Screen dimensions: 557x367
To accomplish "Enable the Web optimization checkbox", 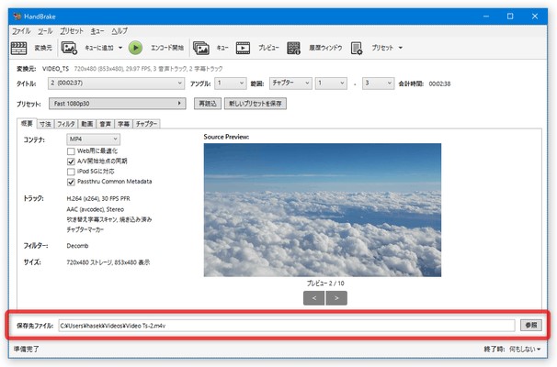I will pyautogui.click(x=72, y=150).
